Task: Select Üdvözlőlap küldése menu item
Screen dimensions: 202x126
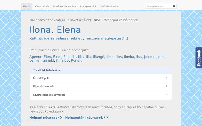Action: coord(109,6)
